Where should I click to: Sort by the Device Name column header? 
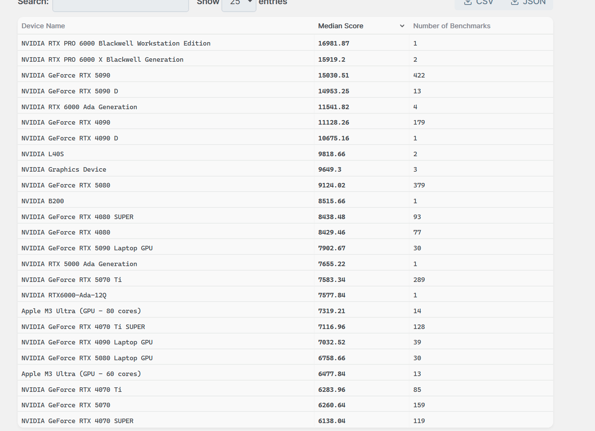[43, 26]
